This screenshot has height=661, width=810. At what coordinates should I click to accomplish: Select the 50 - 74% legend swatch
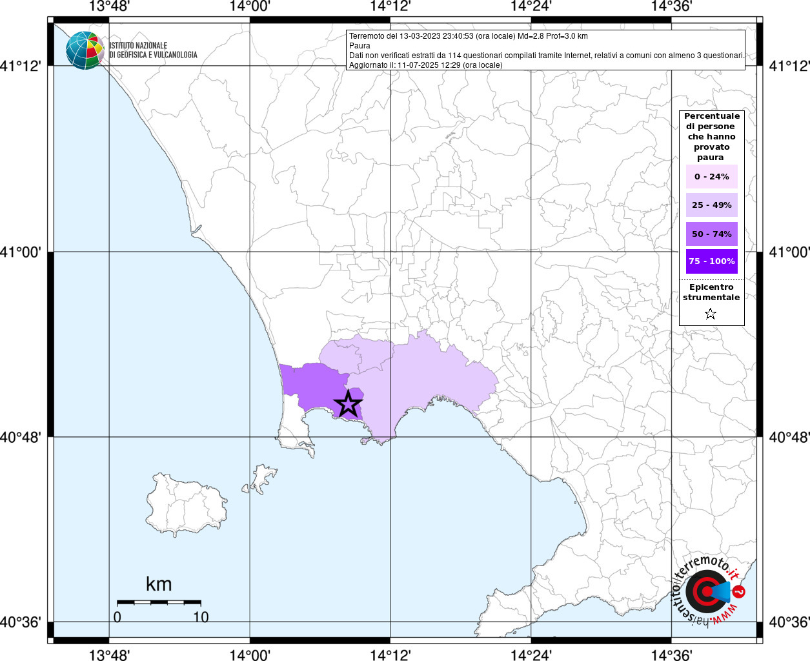click(711, 234)
